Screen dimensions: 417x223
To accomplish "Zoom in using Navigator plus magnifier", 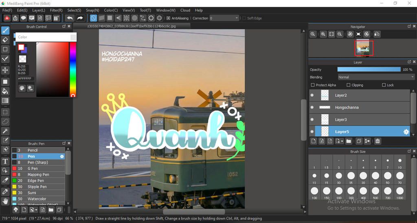I will tap(323, 34).
